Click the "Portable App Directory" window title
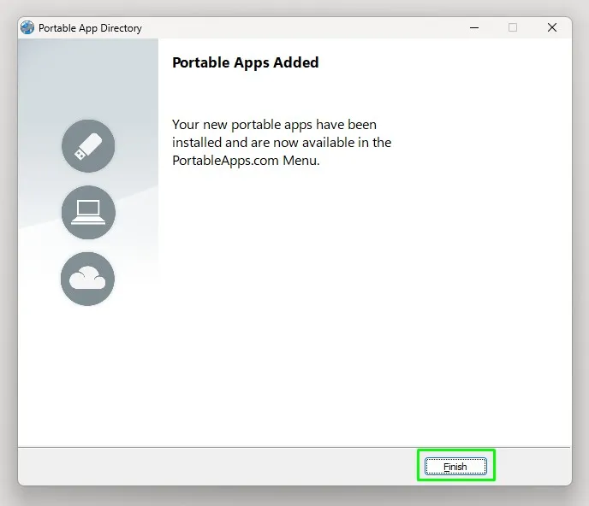589x506 pixels. click(90, 28)
